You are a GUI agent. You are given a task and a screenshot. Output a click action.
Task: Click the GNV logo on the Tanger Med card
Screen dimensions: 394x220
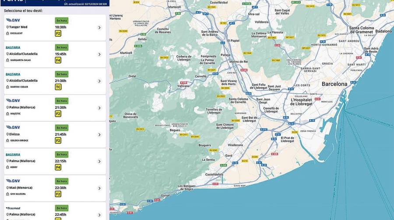pyautogui.click(x=13, y=20)
